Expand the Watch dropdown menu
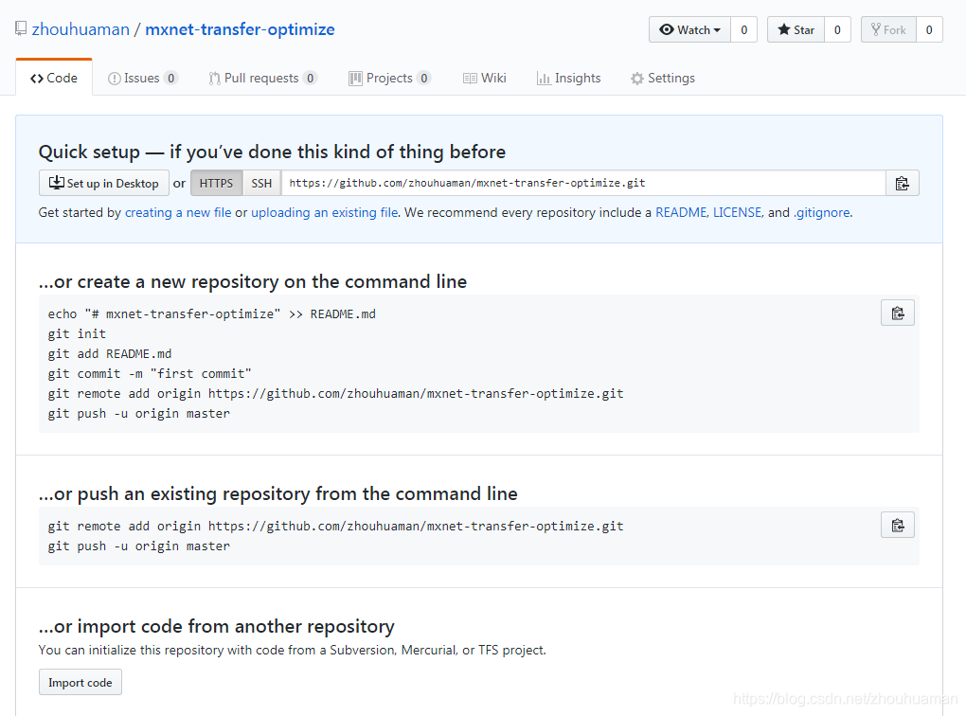 click(x=690, y=29)
